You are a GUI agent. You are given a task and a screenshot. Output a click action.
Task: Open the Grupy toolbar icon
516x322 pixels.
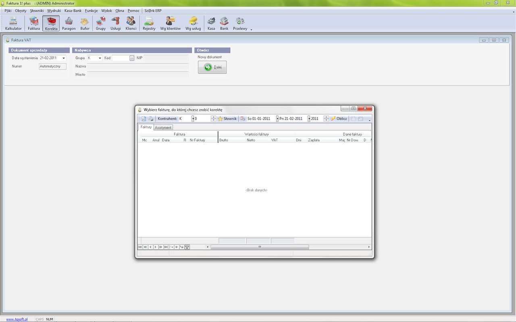[101, 24]
